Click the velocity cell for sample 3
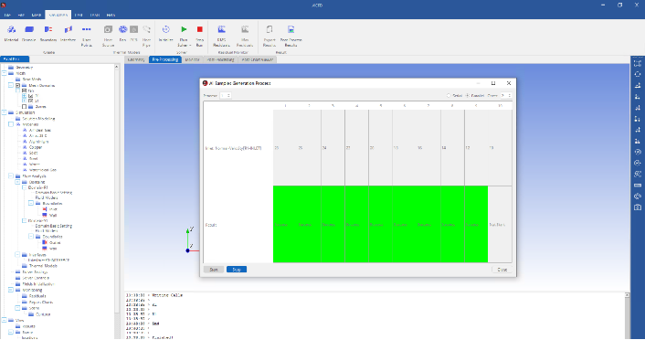Screen dimensions: 645x340 (333, 148)
